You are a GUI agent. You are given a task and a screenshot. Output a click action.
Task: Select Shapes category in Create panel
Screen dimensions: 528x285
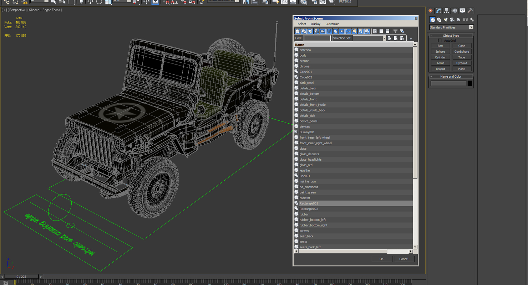[x=439, y=20]
